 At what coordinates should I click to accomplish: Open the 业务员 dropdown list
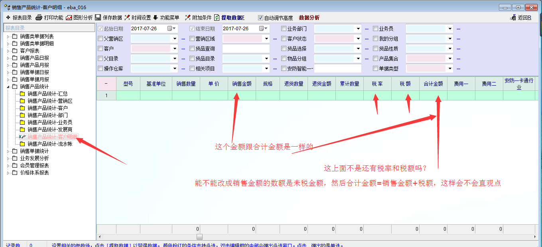click(450, 29)
